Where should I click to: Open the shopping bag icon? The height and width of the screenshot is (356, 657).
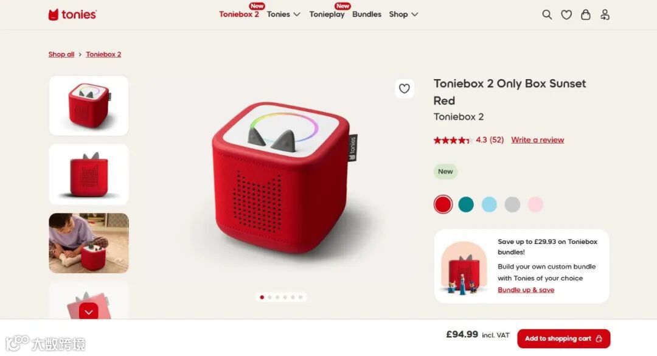click(586, 15)
